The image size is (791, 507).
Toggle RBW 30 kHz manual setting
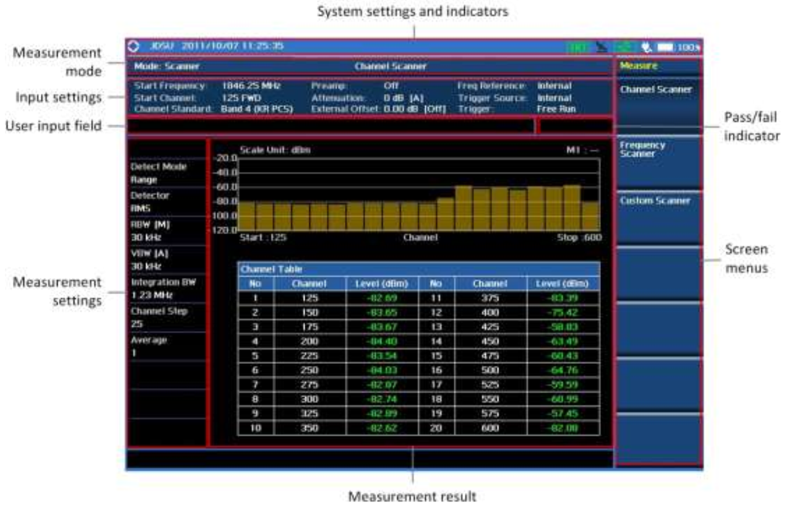[x=165, y=230]
